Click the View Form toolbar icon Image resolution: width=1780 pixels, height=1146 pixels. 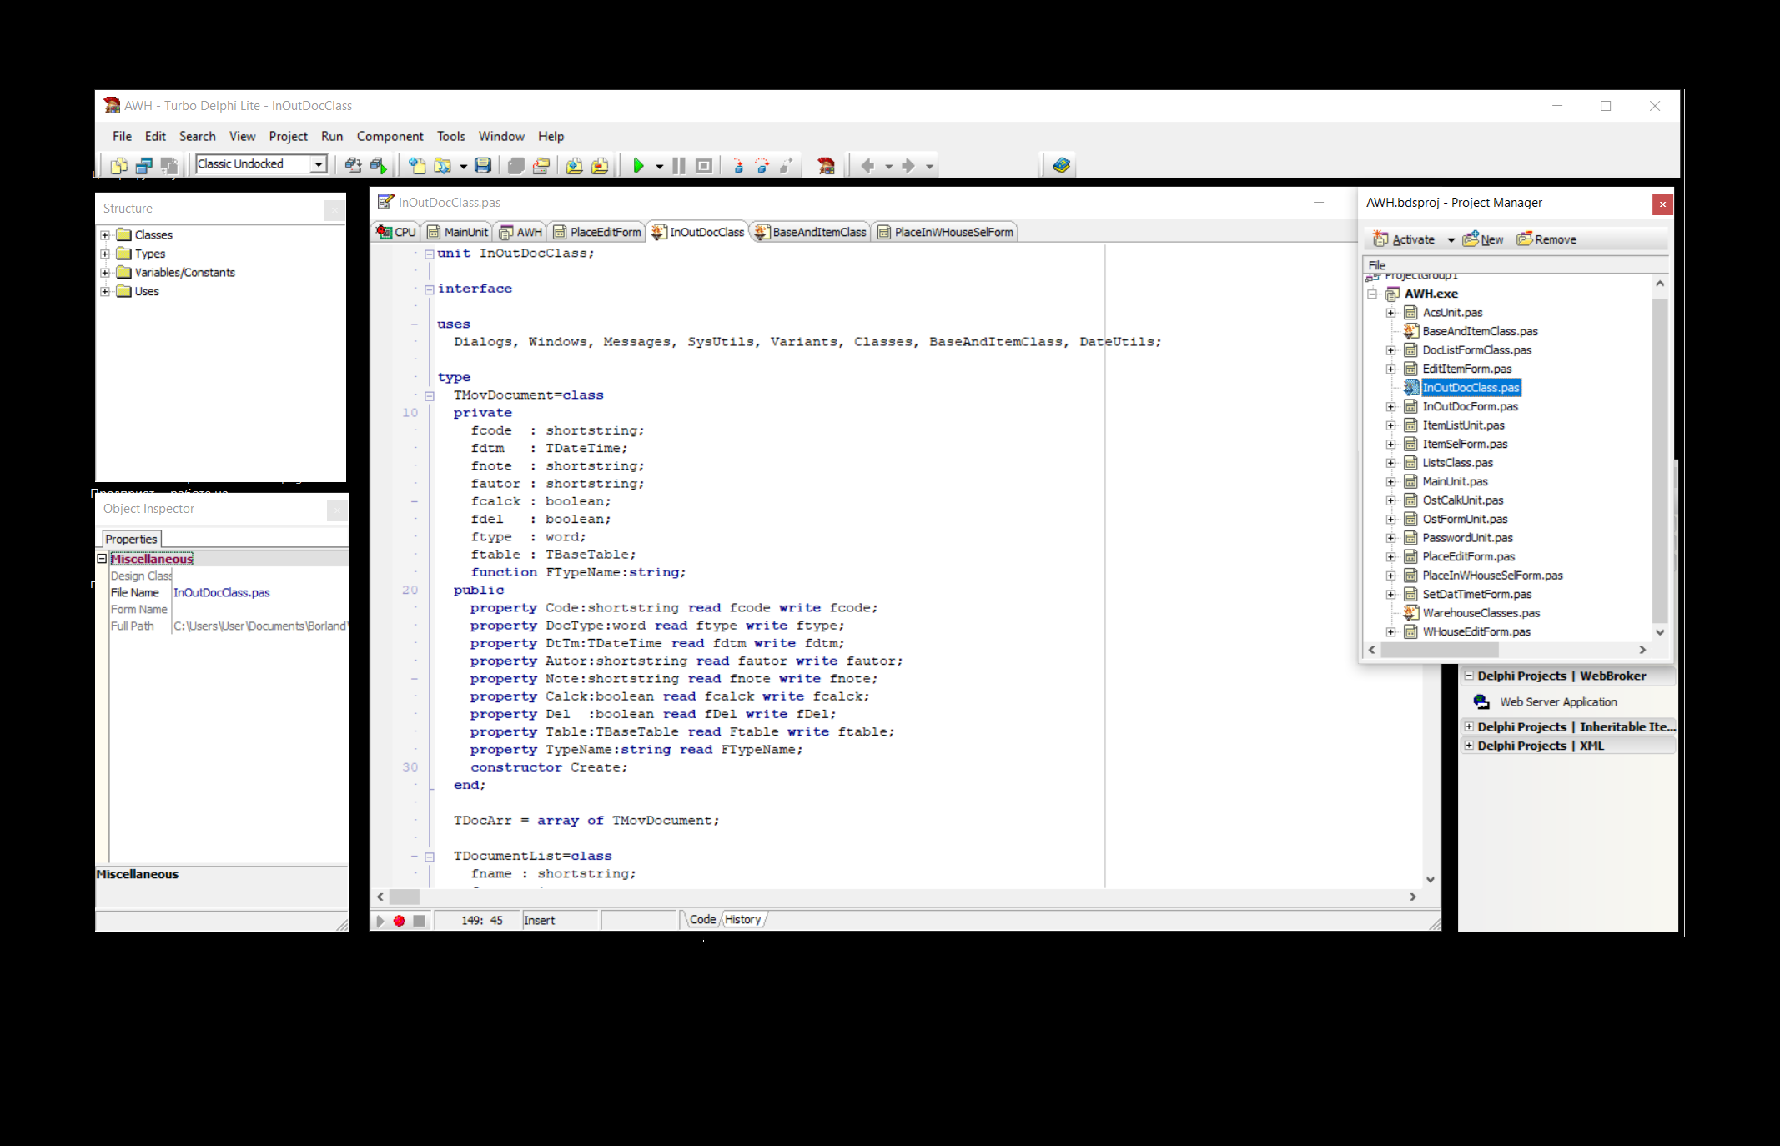pos(143,165)
